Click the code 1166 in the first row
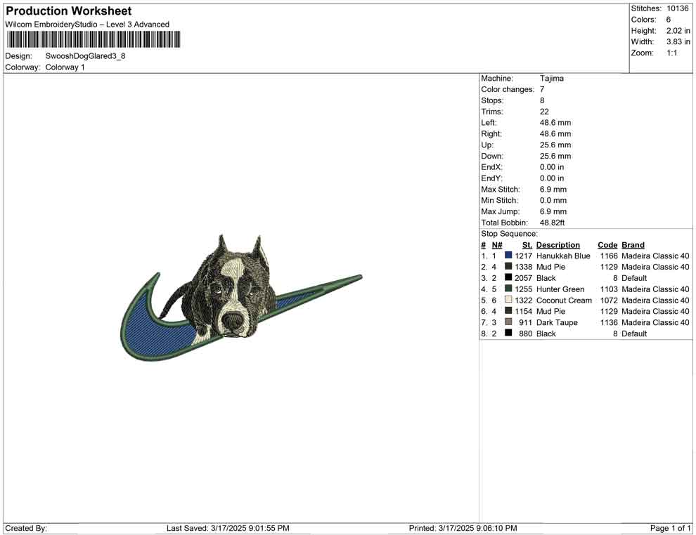 point(609,256)
